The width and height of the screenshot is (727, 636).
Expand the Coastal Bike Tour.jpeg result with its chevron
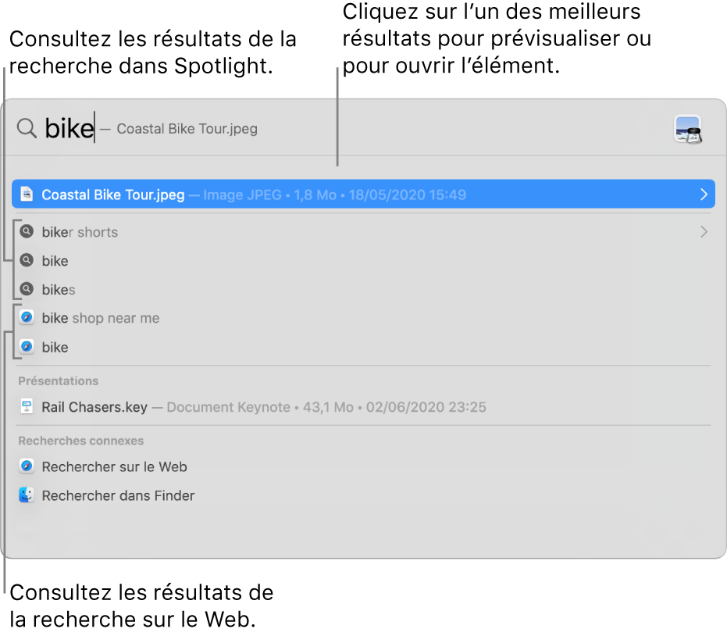tap(705, 194)
